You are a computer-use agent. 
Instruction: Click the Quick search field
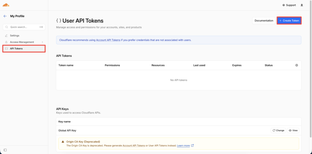[x=24, y=27]
